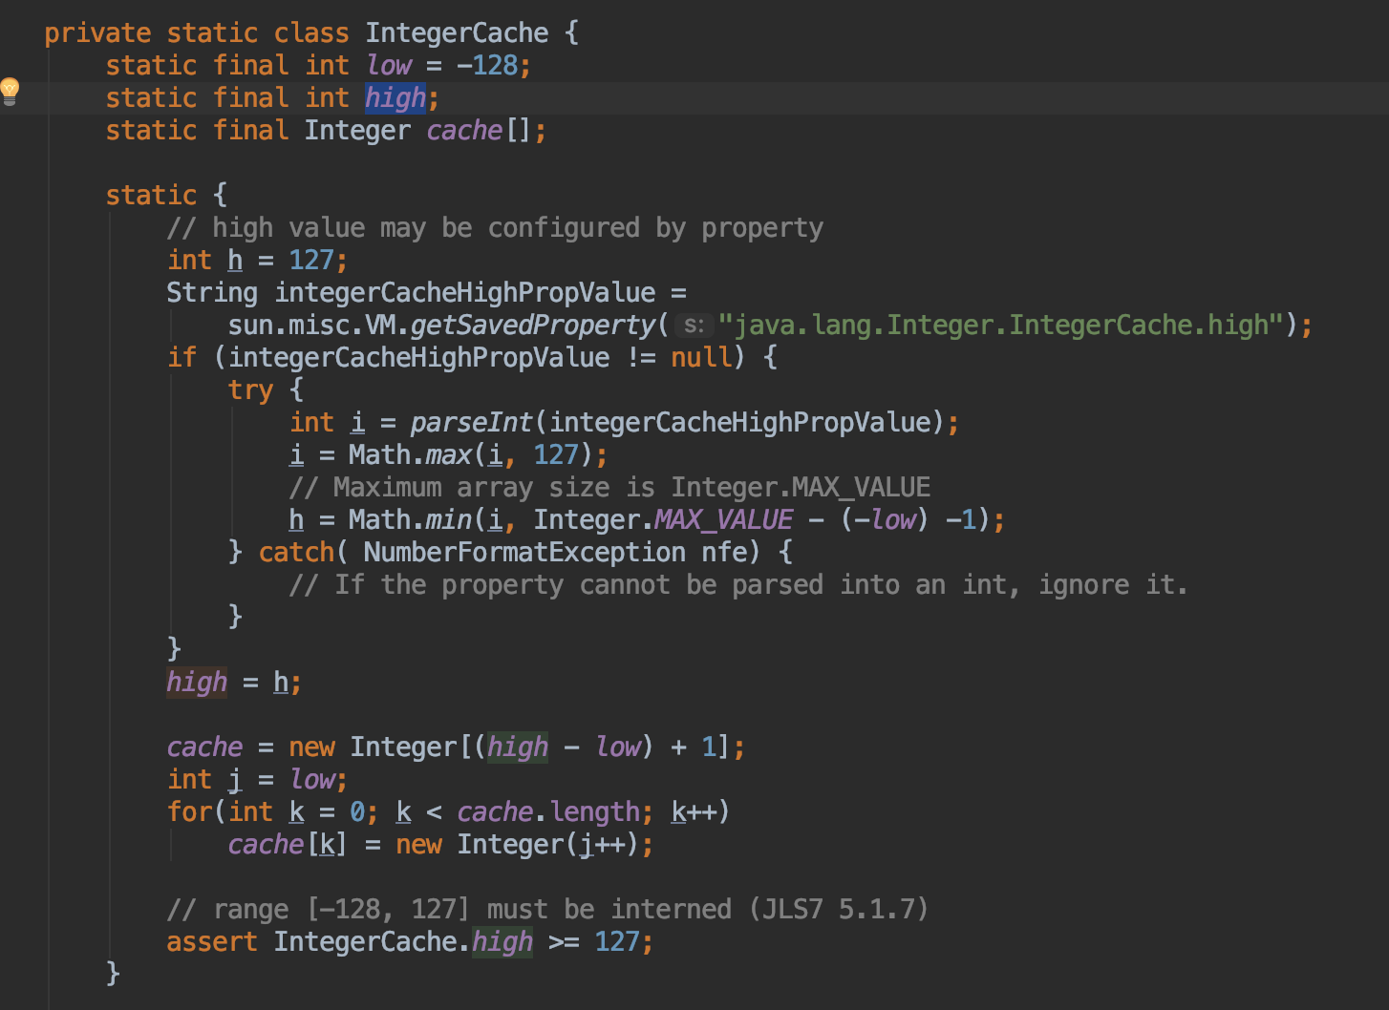This screenshot has height=1010, width=1389.
Task: Click the comment 'range [-128, 127] must be interned'
Action: pyautogui.click(x=547, y=910)
